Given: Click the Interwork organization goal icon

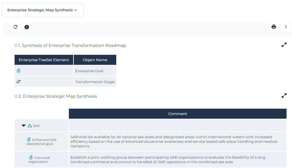Looking at the screenshot, I should pos(31,157).
